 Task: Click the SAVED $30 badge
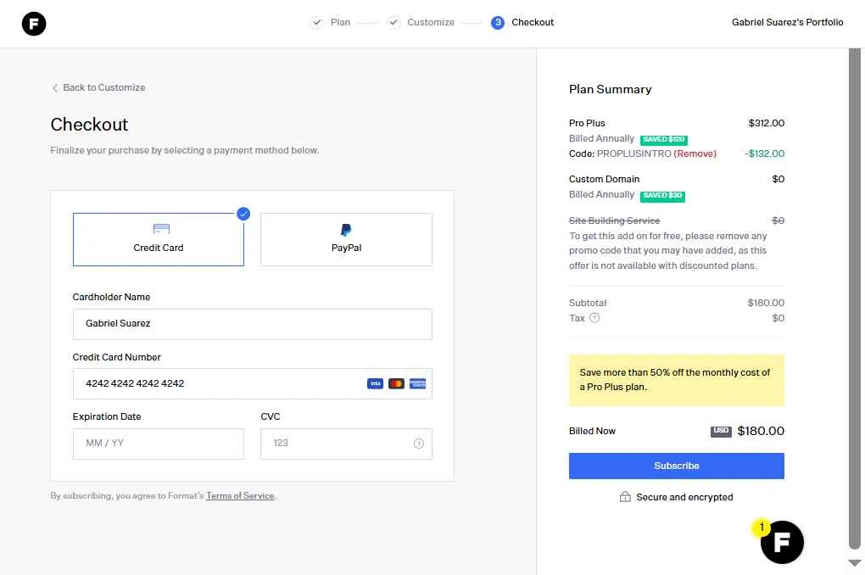[662, 196]
